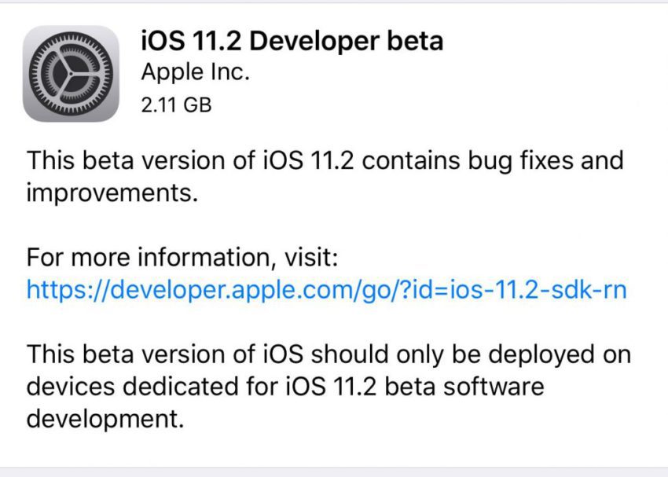This screenshot has height=477, width=668.
Task: Open the Settings icon beside the update title
Action: (x=71, y=75)
